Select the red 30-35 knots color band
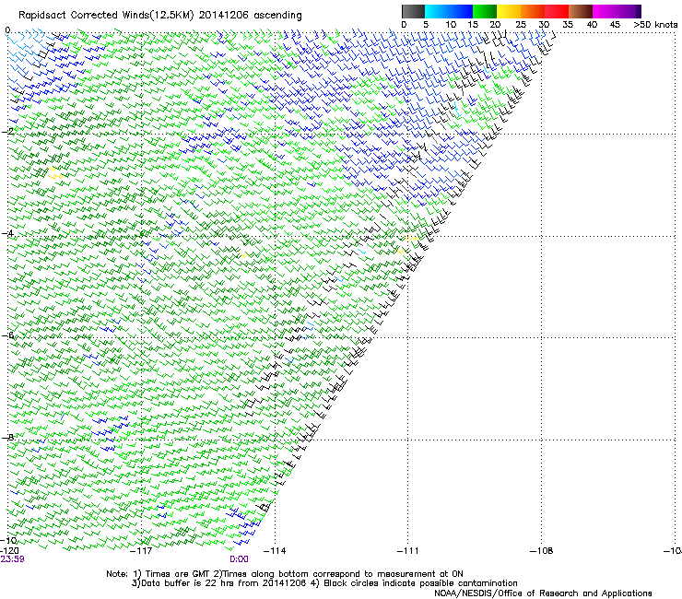Image resolution: width=682 pixels, height=599 pixels. pyautogui.click(x=557, y=11)
